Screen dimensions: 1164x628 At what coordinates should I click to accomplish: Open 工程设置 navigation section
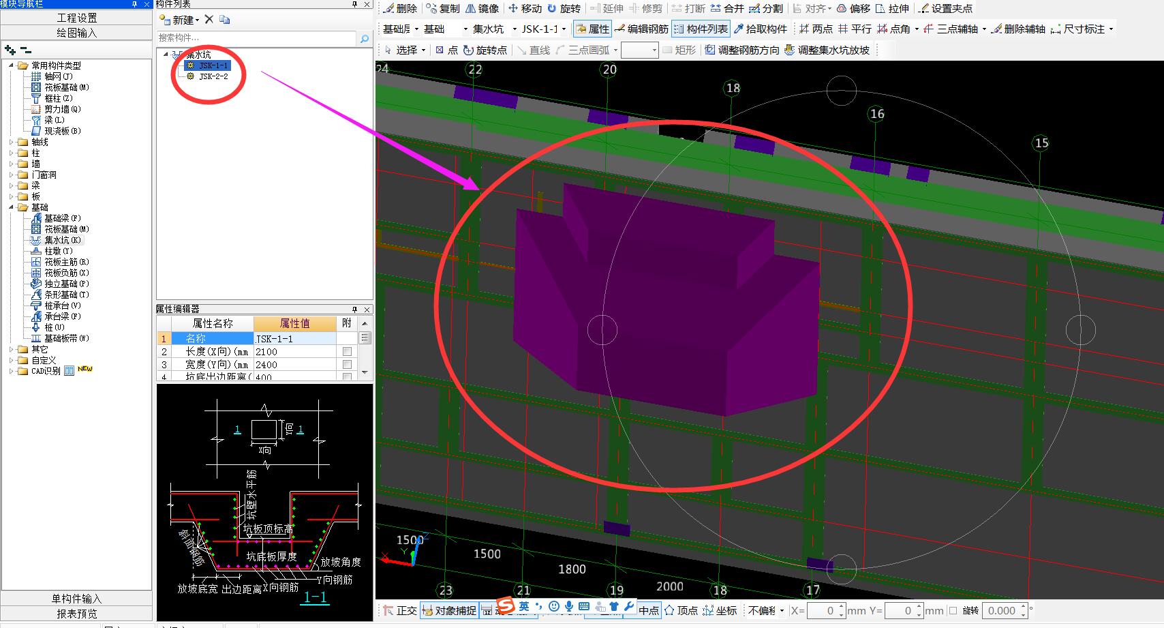[x=76, y=18]
